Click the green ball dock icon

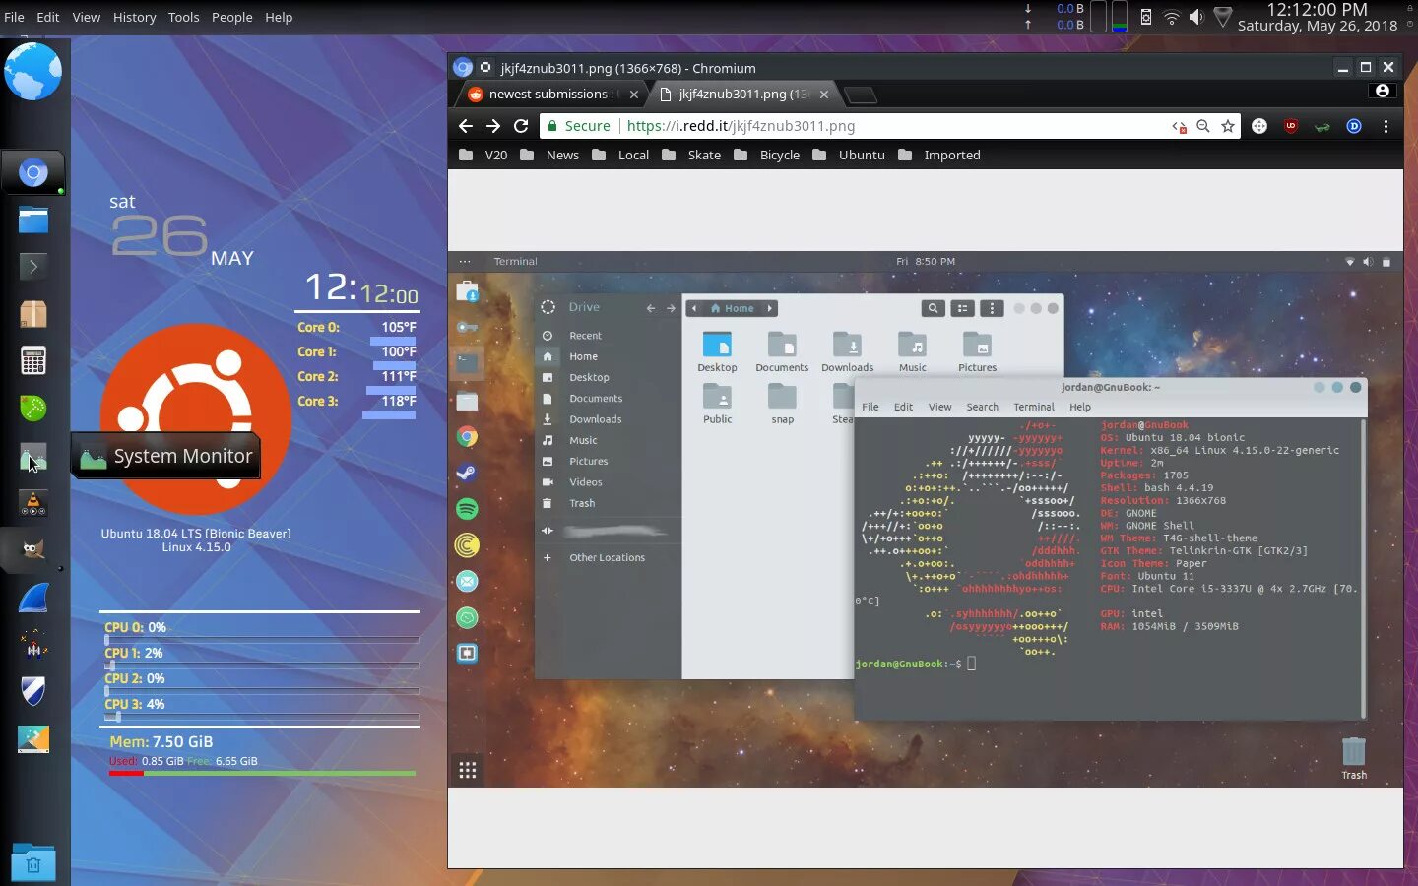point(33,408)
